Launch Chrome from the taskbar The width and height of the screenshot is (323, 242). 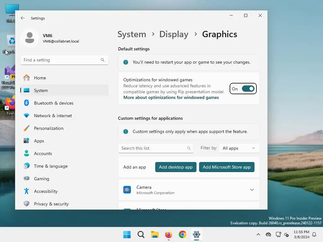[183, 234]
